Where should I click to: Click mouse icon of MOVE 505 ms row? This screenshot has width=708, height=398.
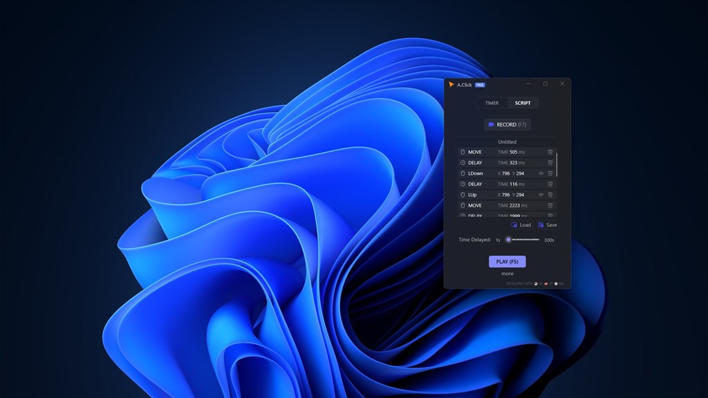point(463,152)
